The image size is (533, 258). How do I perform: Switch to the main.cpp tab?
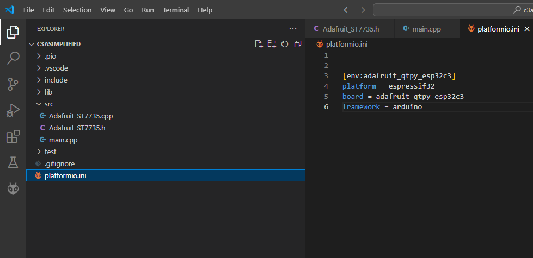(x=426, y=29)
